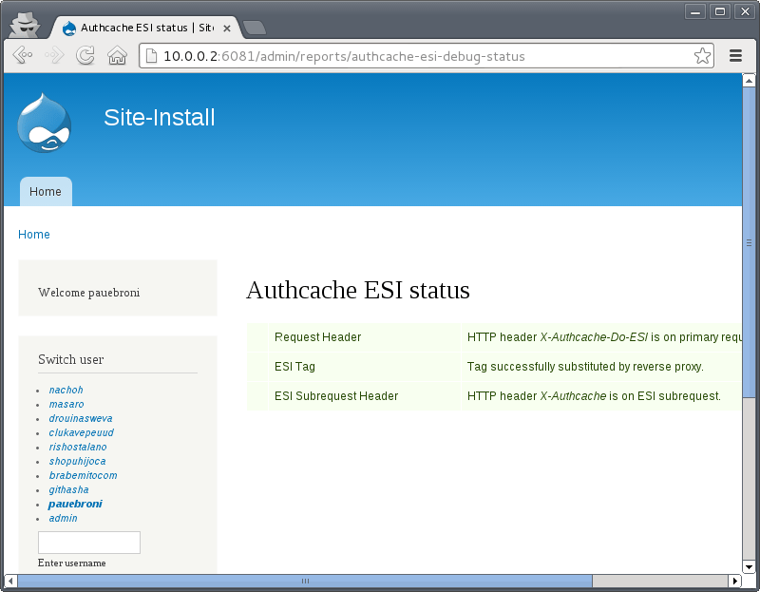This screenshot has width=760, height=592.
Task: Open the browser hamburger menu
Action: (735, 55)
